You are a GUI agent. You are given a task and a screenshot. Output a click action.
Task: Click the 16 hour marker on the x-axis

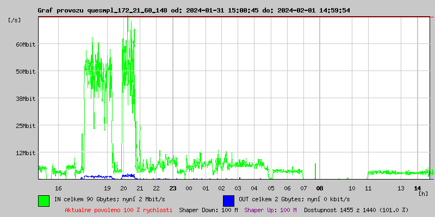(59, 188)
